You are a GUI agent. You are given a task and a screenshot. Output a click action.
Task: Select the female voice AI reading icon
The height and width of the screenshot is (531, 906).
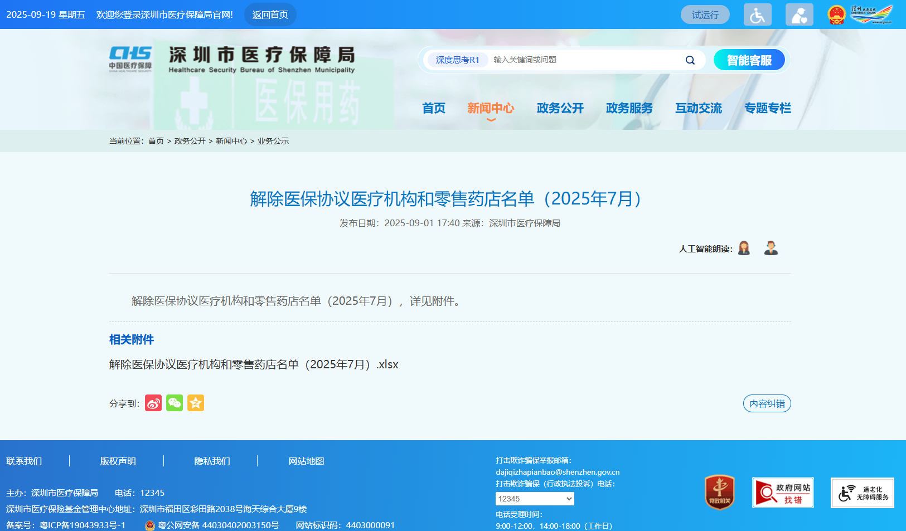point(744,247)
